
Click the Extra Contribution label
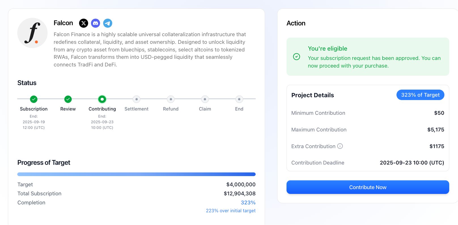point(313,146)
